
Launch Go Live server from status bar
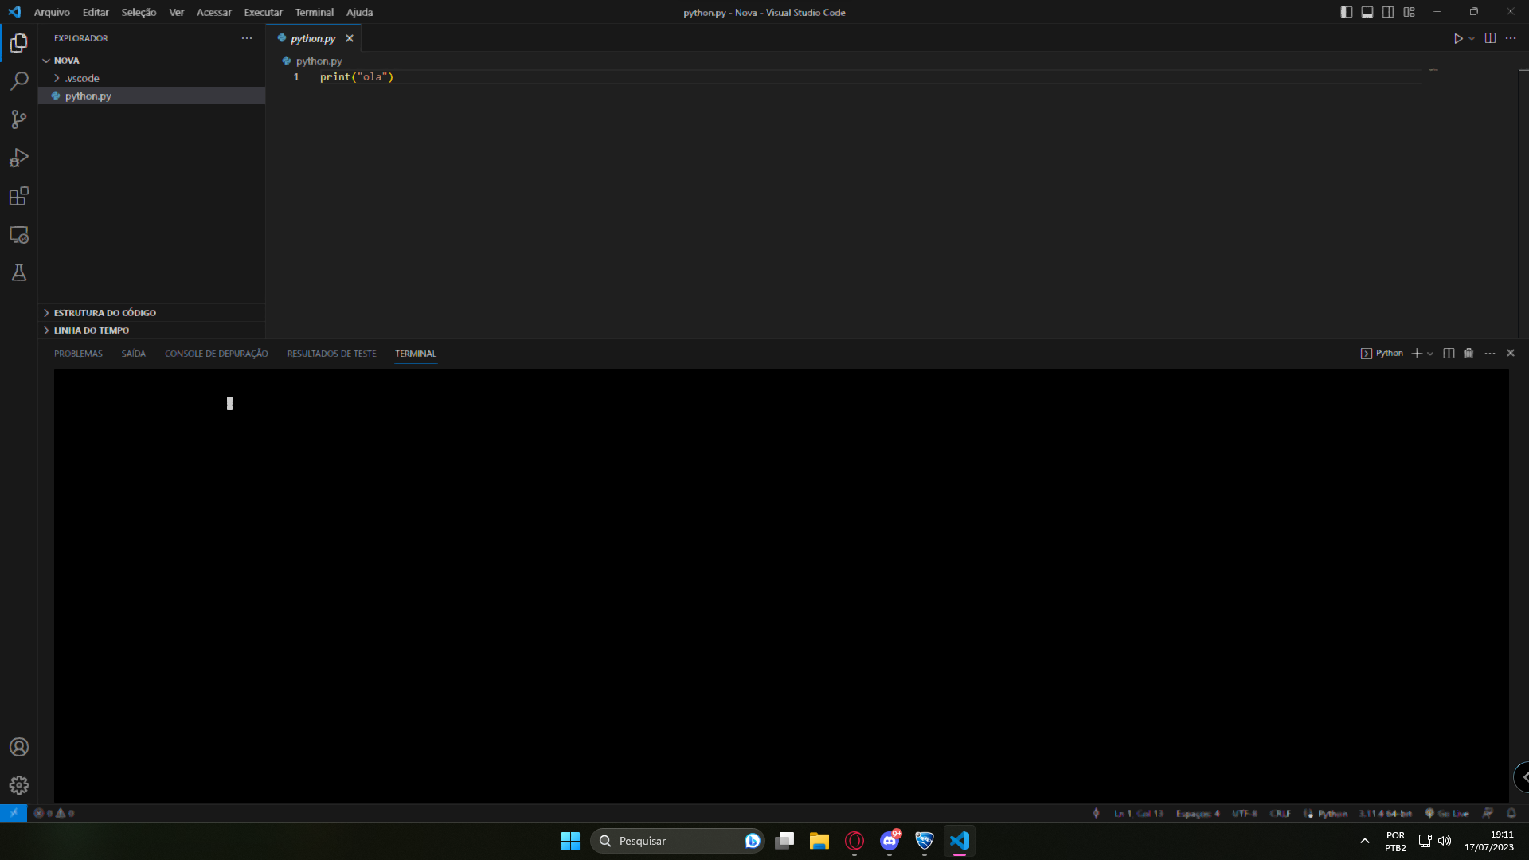click(1447, 813)
